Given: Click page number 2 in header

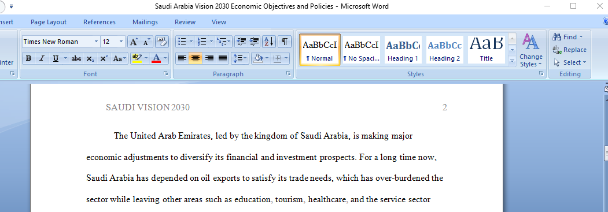Looking at the screenshot, I should tap(445, 107).
